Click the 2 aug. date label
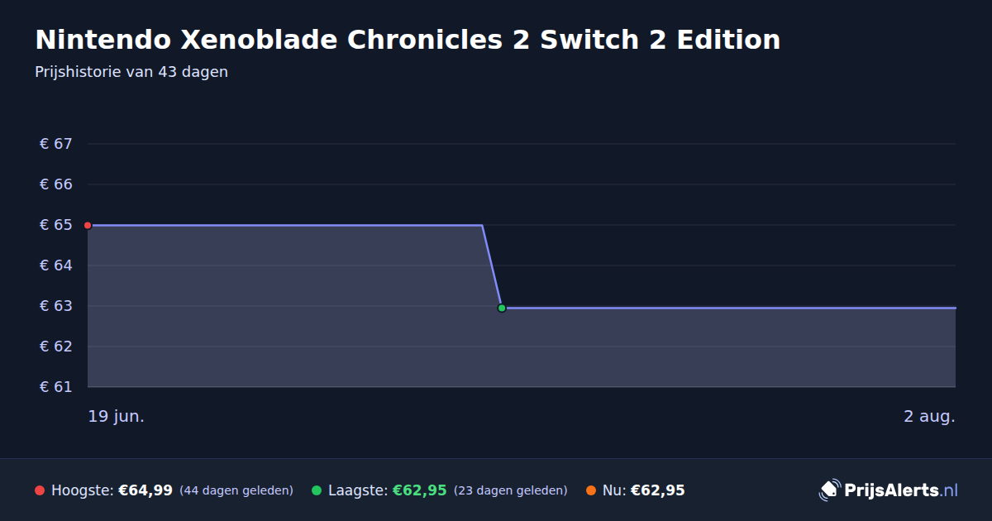The width and height of the screenshot is (992, 521). coord(929,416)
